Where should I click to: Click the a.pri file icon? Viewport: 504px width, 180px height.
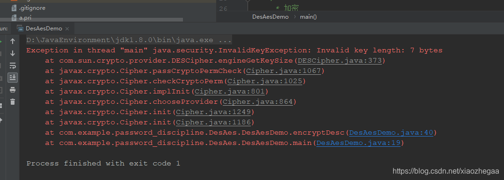click(14, 18)
